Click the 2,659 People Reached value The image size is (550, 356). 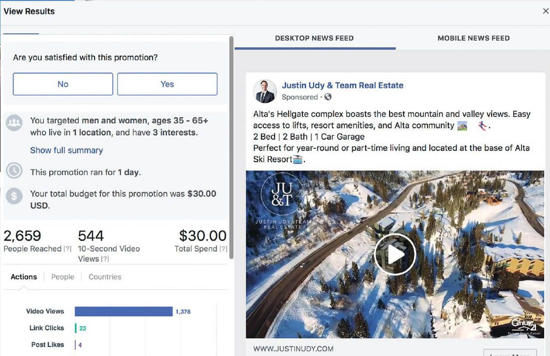[x=22, y=236]
